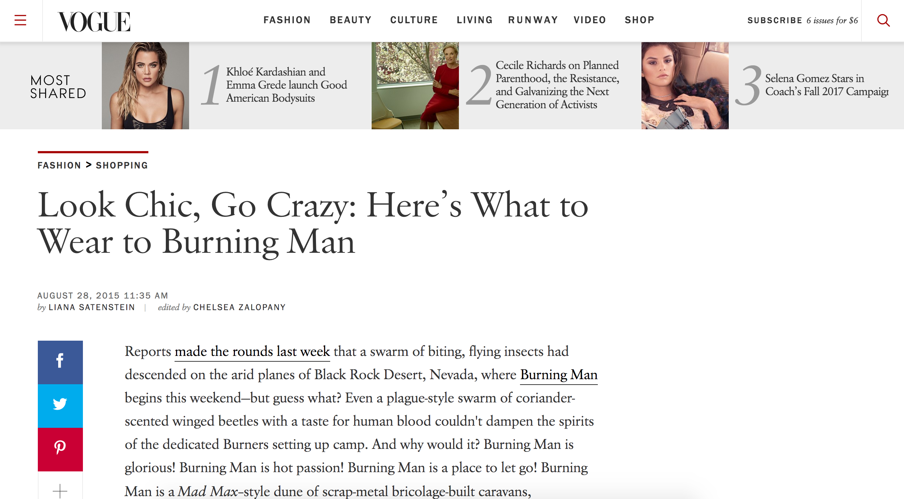The image size is (904, 499).
Task: Share article on Twitter
Action: 60,406
